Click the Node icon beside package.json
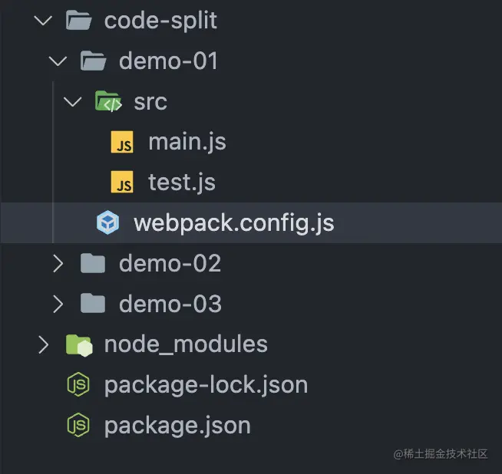502x474 pixels. tap(78, 425)
